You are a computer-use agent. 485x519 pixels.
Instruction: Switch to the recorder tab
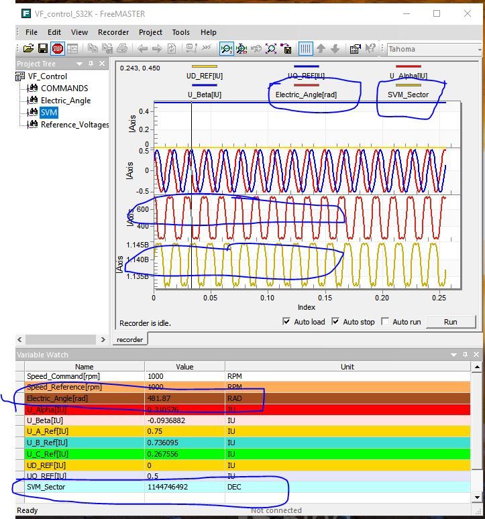(129, 339)
